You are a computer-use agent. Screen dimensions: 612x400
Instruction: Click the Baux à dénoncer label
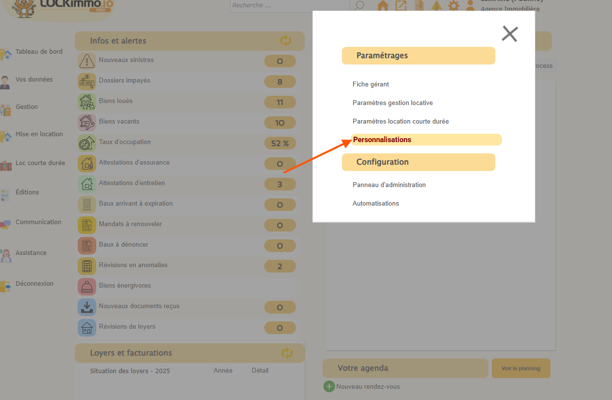[124, 245]
